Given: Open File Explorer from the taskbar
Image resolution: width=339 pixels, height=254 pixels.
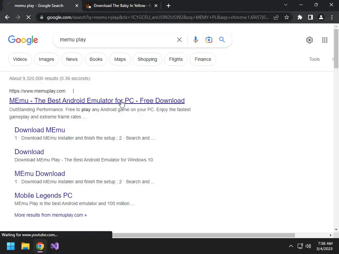Looking at the screenshot, I should tap(25, 246).
